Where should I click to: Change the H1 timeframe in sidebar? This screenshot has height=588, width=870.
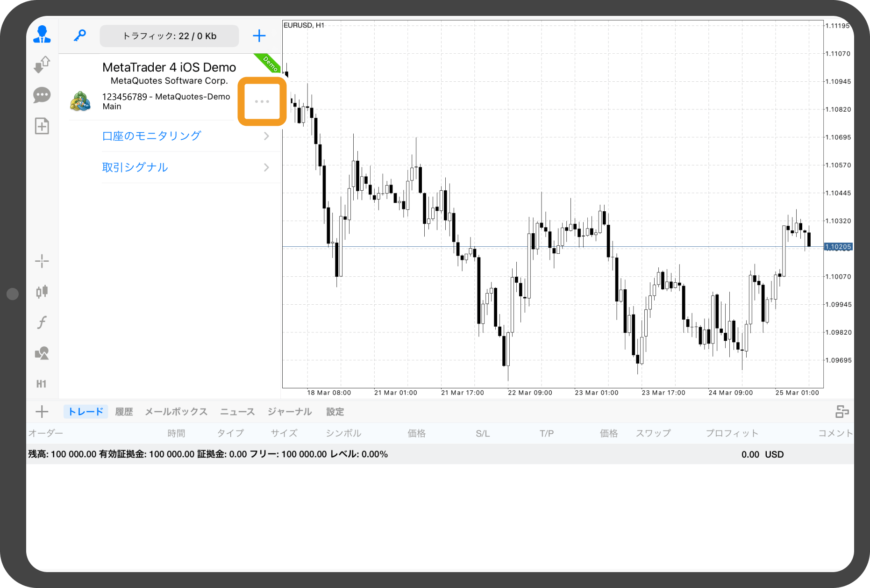(x=42, y=384)
